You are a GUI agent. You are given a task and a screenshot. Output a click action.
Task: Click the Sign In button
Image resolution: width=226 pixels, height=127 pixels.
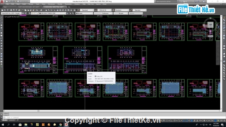(x=185, y=1)
